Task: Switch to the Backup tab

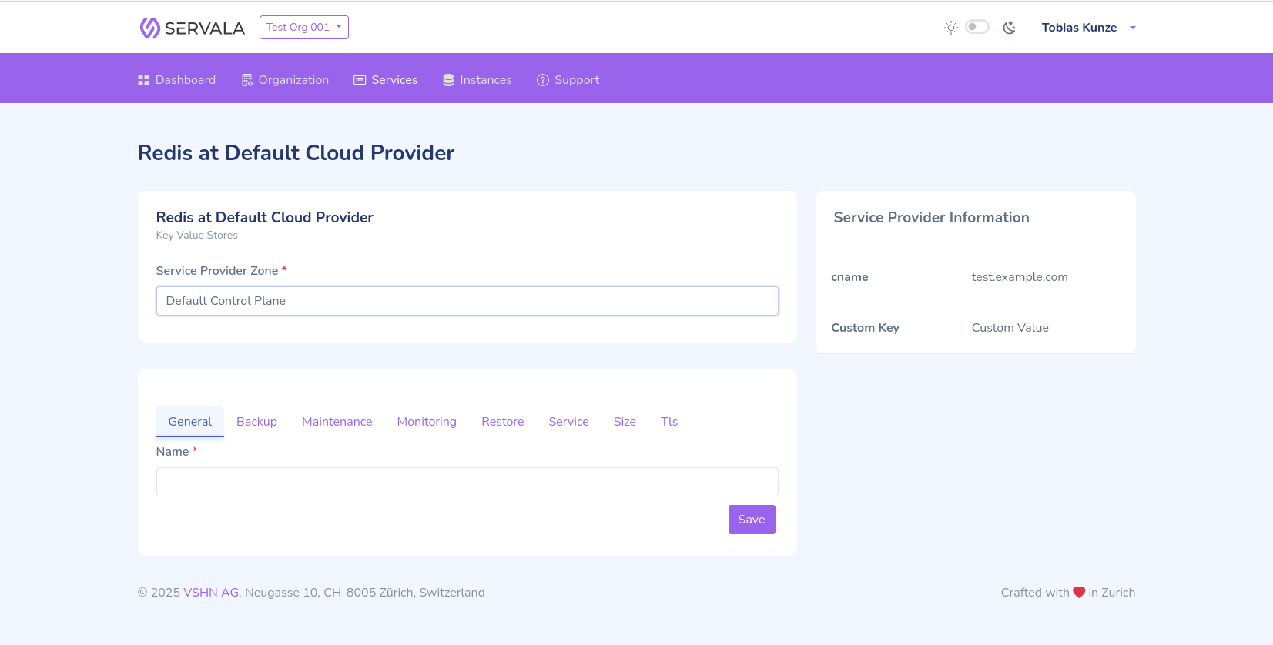Action: 256,422
